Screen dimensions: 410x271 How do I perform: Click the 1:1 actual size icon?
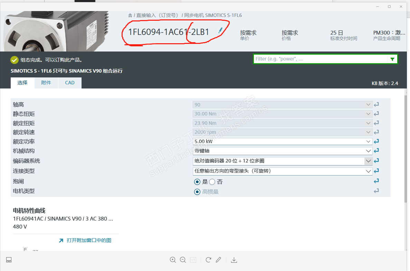193,260
